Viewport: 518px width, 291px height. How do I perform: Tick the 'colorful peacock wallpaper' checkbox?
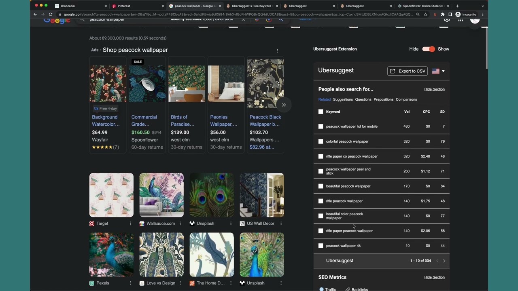click(321, 141)
